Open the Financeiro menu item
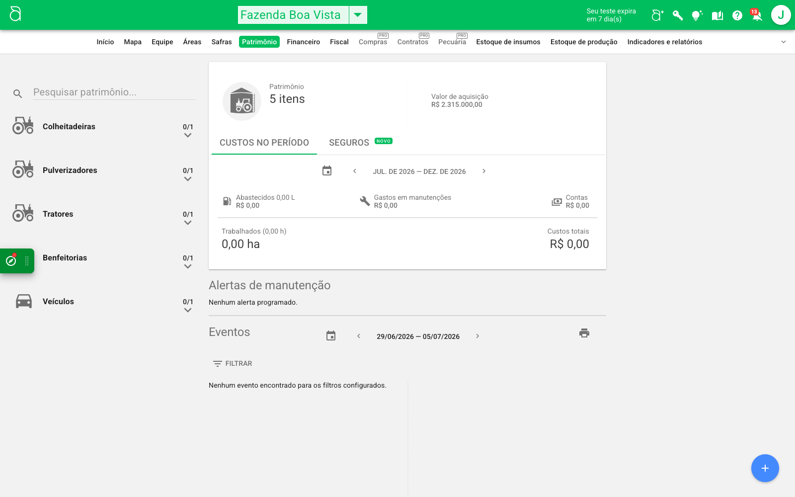Image resolution: width=795 pixels, height=497 pixels. click(x=304, y=42)
